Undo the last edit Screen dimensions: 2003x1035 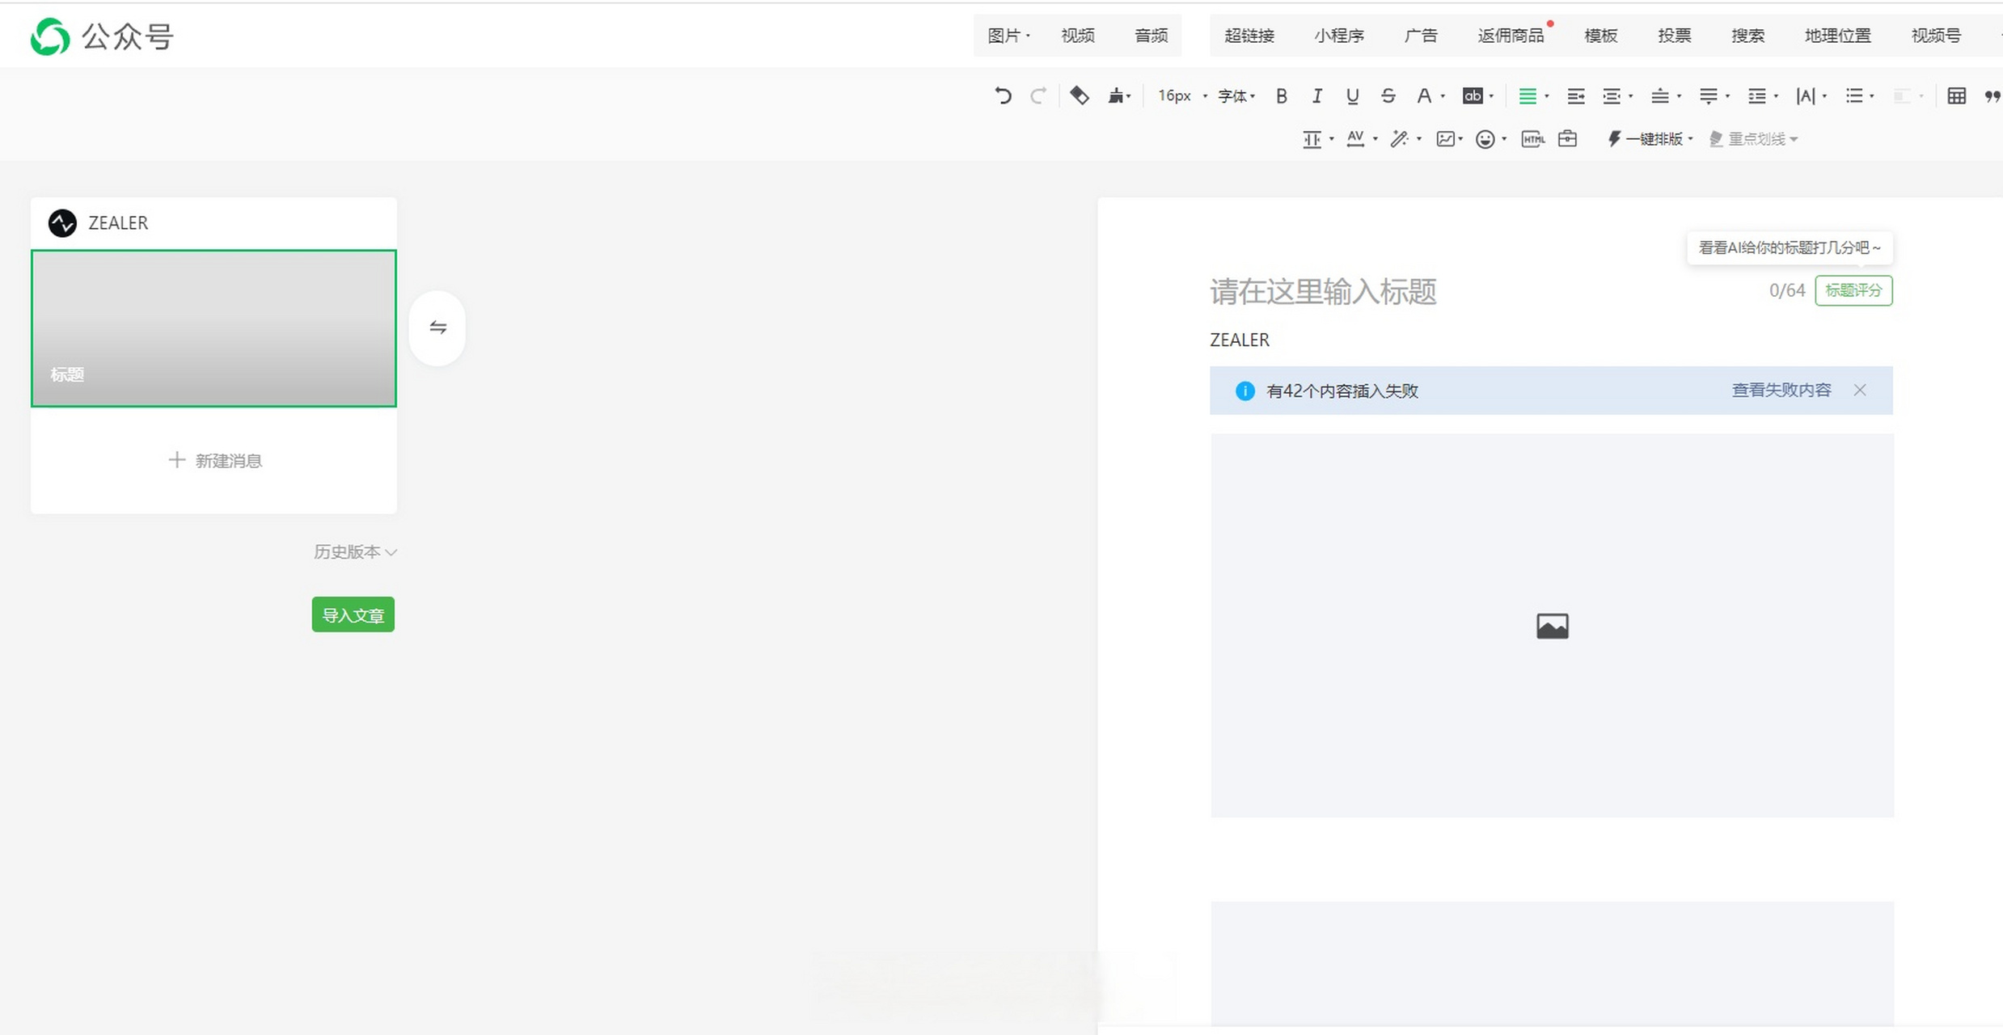click(1003, 96)
